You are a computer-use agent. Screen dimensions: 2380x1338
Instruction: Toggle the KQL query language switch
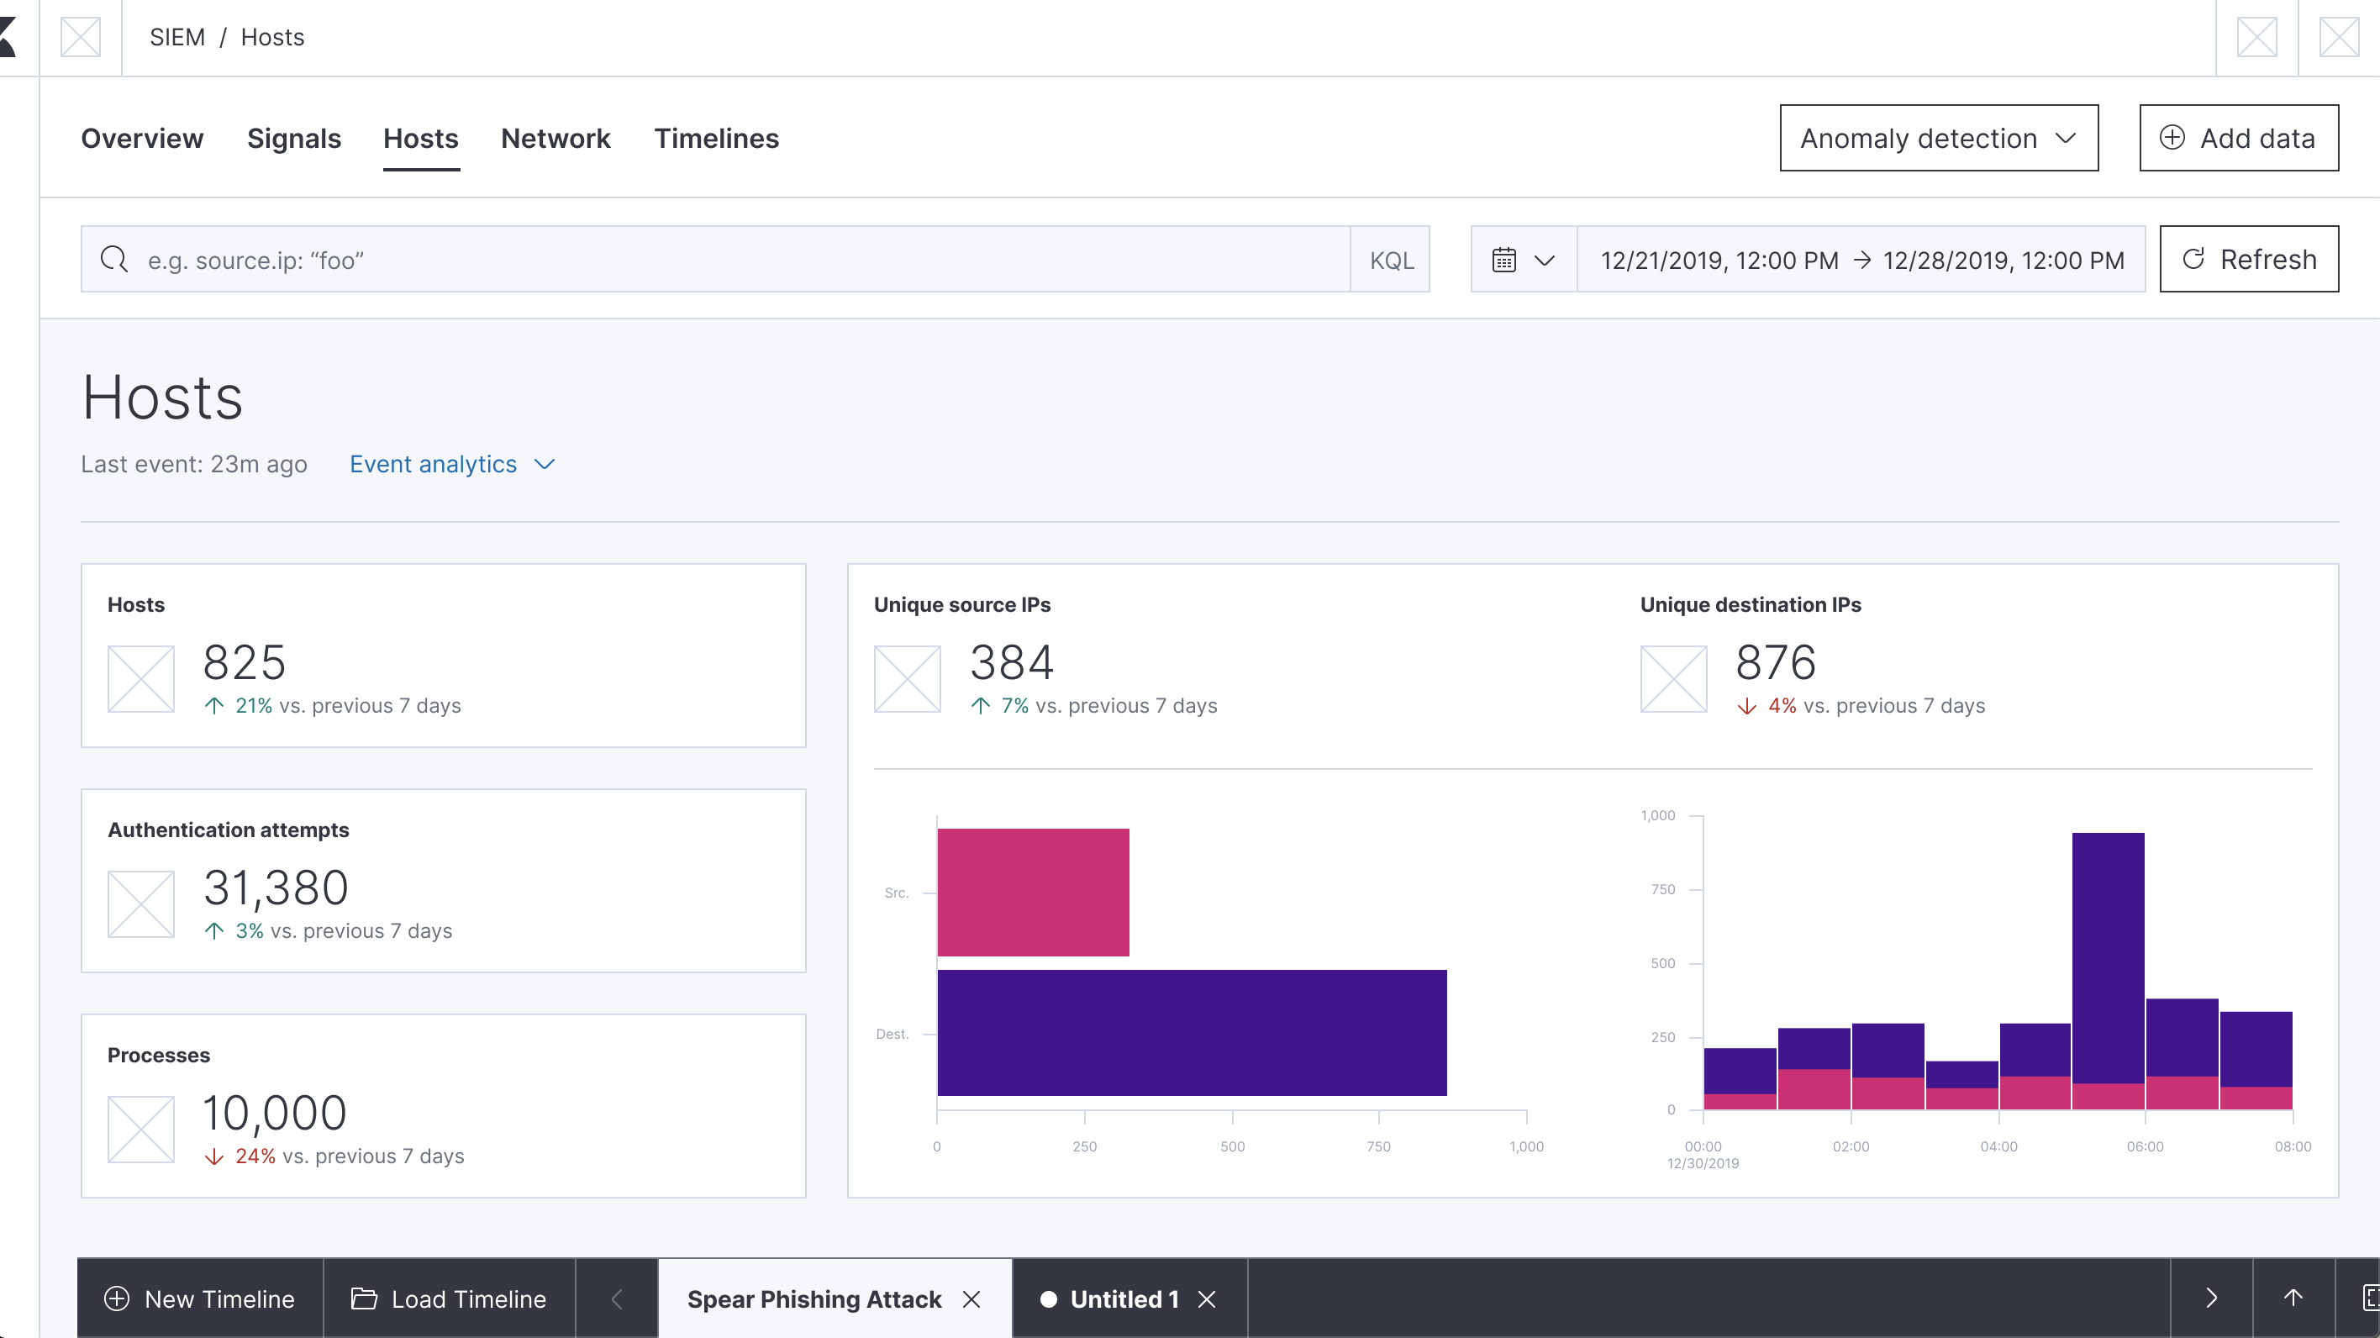(1391, 260)
